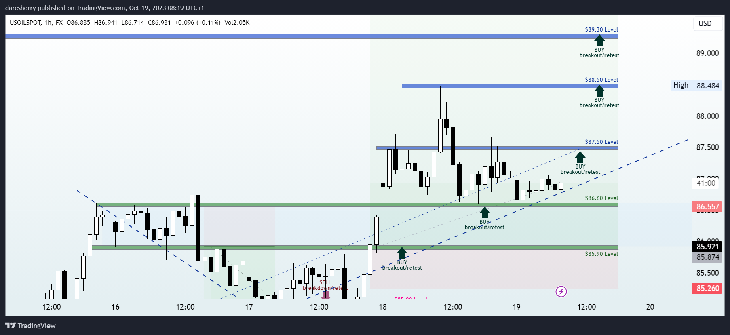This screenshot has width=730, height=335.
Task: Click the 41:00 countdown label
Action: point(706,183)
